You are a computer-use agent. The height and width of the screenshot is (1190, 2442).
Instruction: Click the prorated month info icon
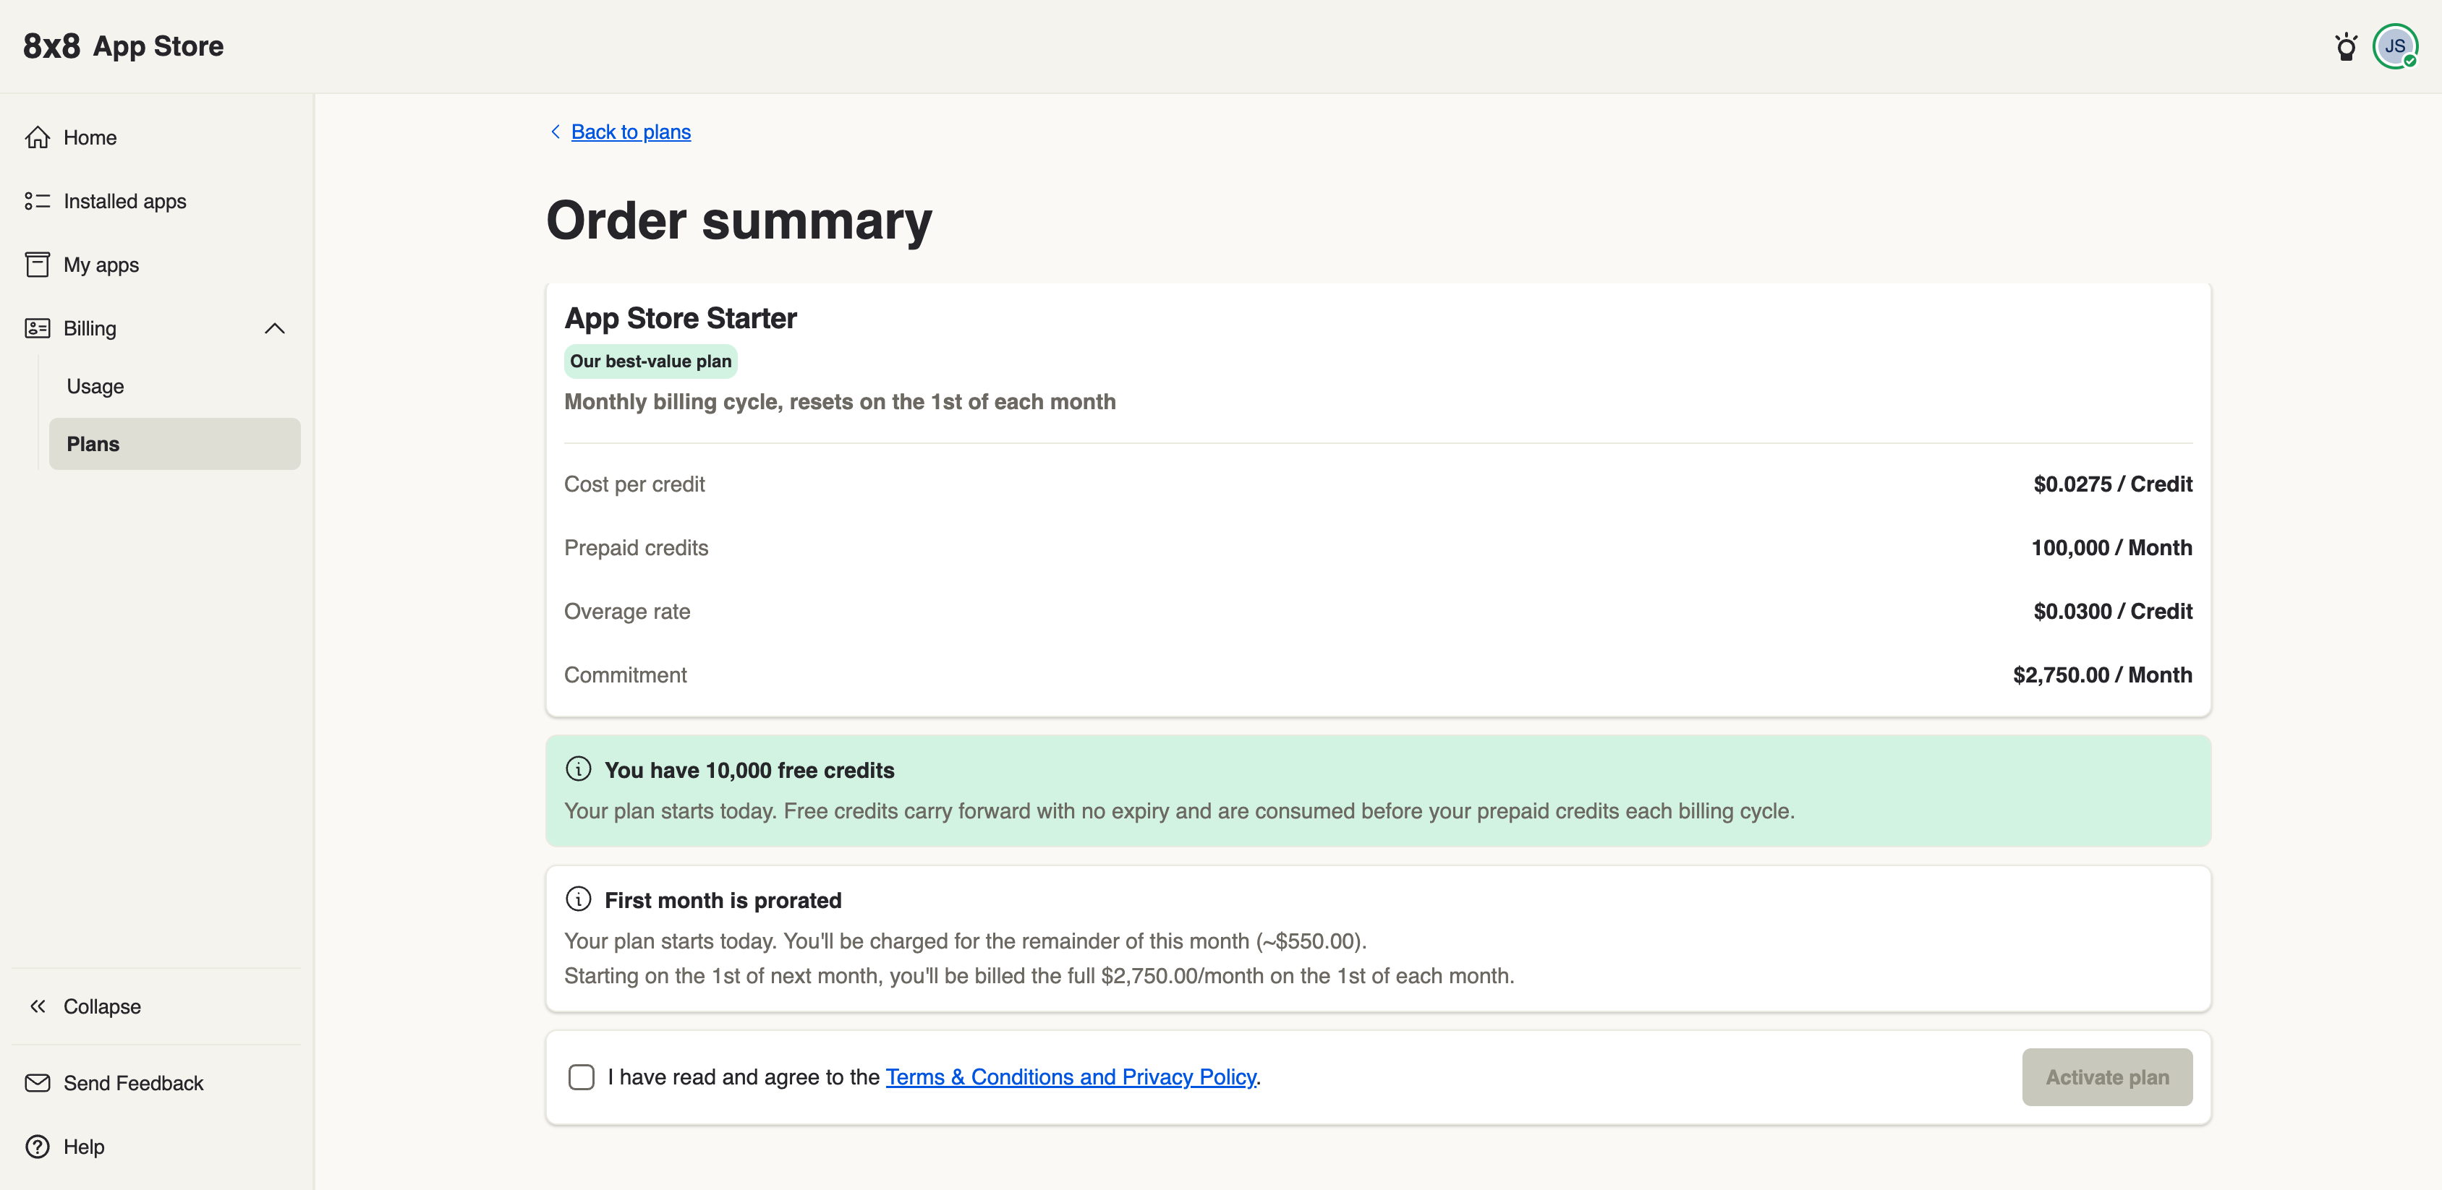click(x=578, y=899)
